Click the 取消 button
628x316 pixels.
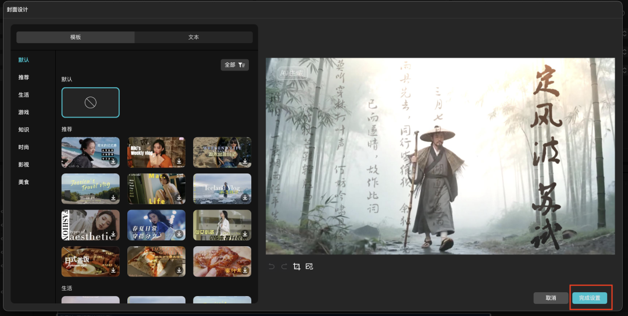[551, 298]
